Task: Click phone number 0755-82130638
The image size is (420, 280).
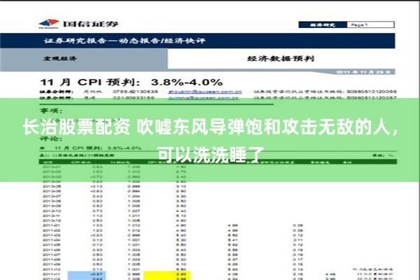Action: pyautogui.click(x=136, y=92)
